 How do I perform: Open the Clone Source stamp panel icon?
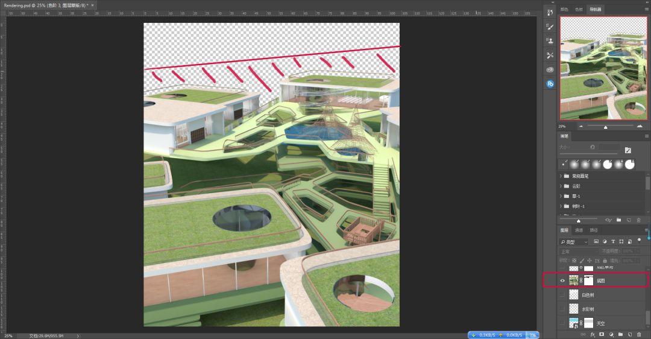[550, 40]
